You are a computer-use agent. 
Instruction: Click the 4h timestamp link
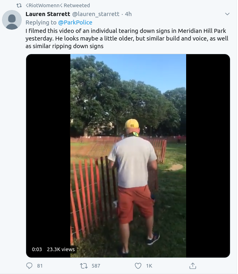[128, 14]
